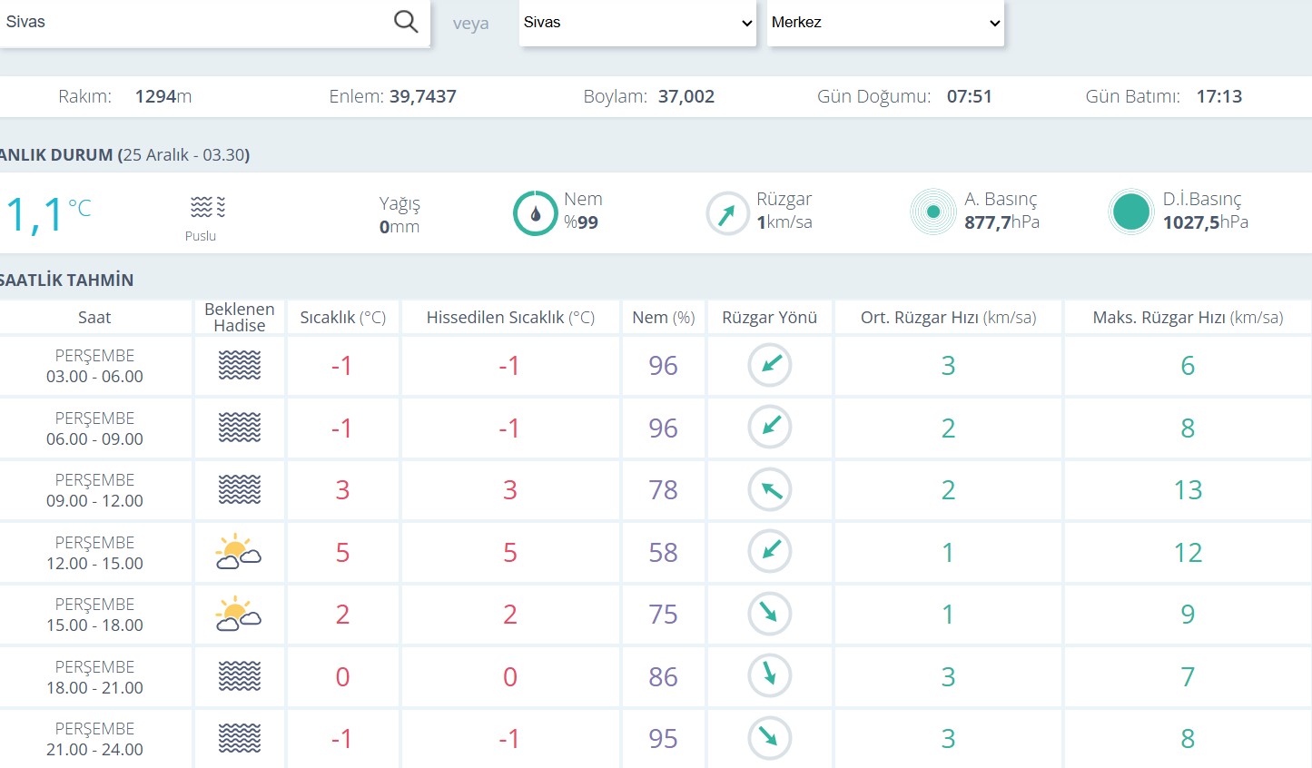The height and width of the screenshot is (768, 1312).
Task: Click fog icon for 03.00 - 06.00 row
Action: [240, 365]
